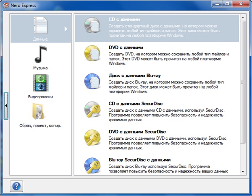Open the Музыка music note icon
This screenshot has width=252, height=196.
(40, 54)
